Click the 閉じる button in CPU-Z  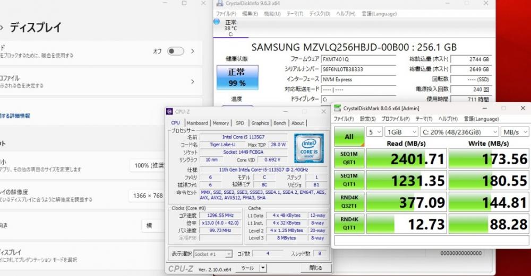[315, 268]
